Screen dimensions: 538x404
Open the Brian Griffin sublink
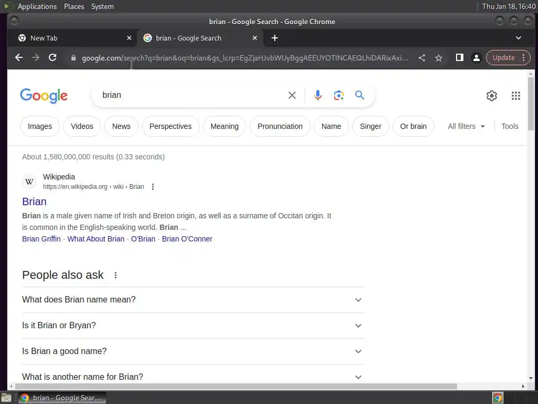click(41, 239)
